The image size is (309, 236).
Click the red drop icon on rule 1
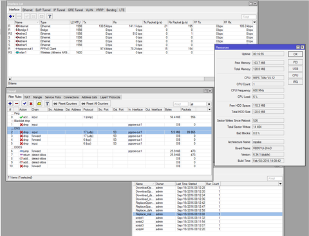[x=21, y=125]
